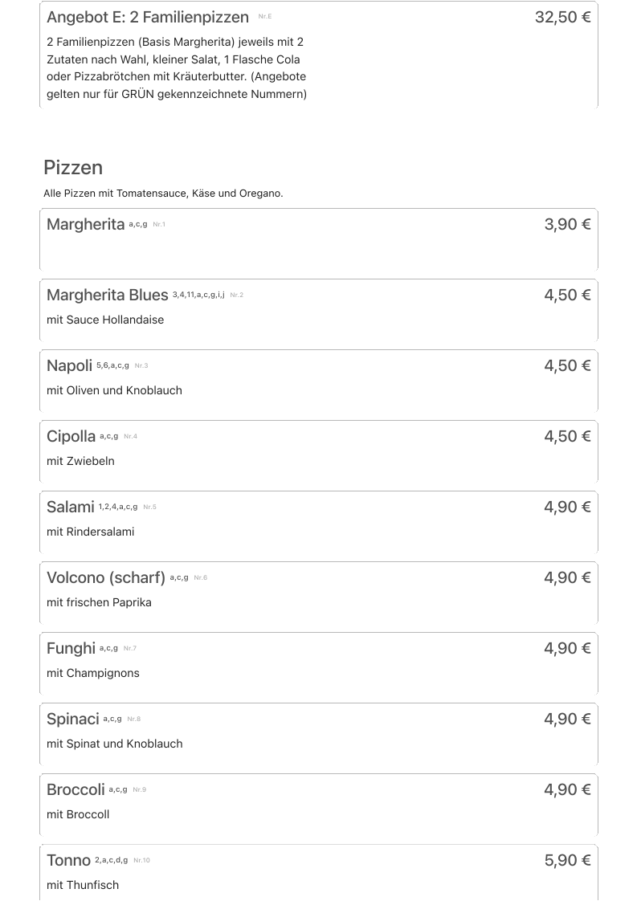Open the Tonno pizza item

[69, 861]
